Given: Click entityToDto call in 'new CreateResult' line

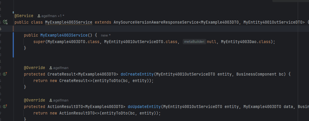Looking at the screenshot, I should coord(108,81).
